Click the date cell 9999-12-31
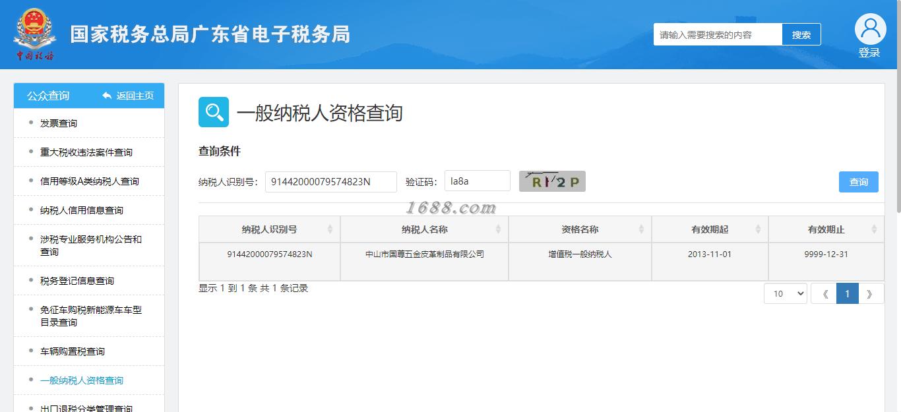The image size is (901, 412). point(826,254)
